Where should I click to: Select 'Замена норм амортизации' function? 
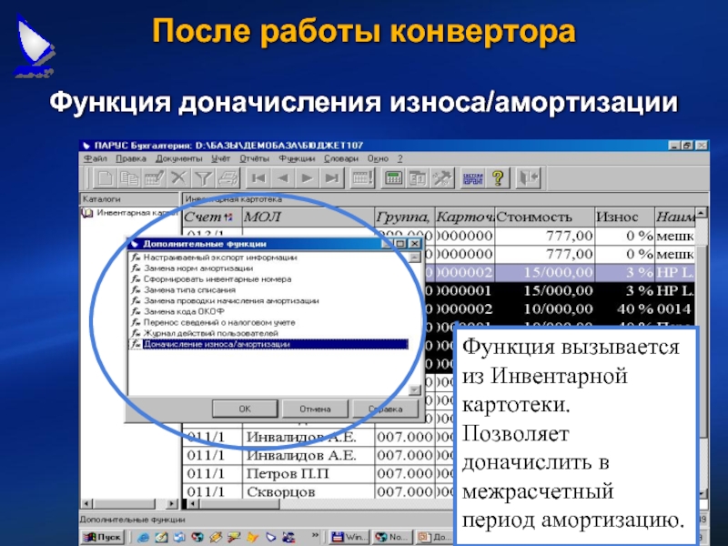(198, 268)
